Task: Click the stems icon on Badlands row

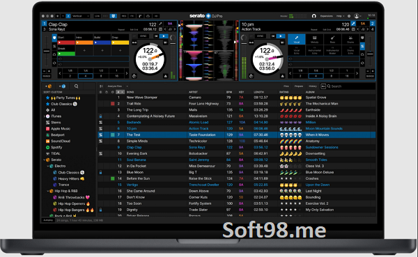Action: click(x=101, y=123)
